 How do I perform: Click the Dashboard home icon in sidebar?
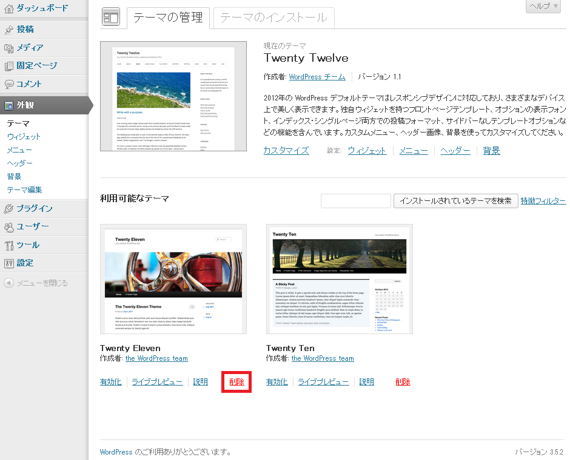tap(9, 8)
